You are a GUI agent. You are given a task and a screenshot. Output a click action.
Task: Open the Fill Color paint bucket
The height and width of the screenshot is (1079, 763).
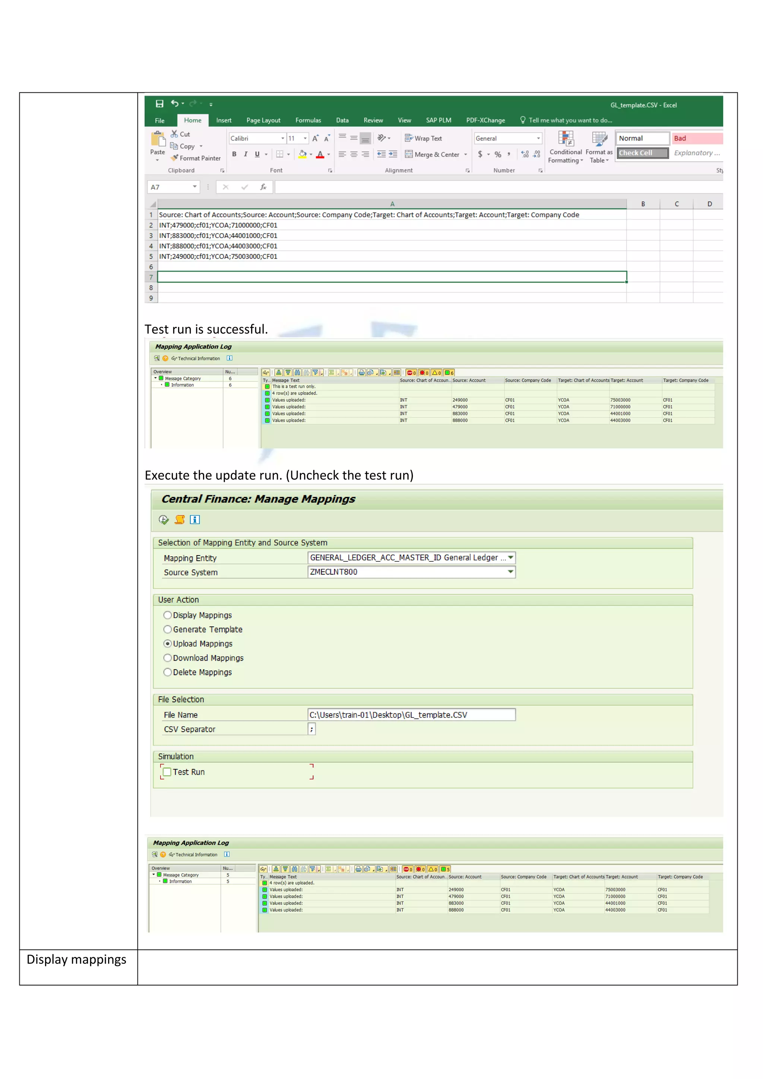coord(303,154)
